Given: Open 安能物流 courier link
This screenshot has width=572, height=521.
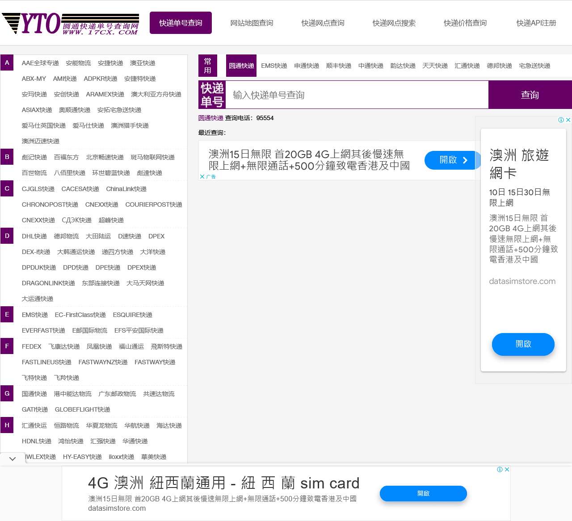Looking at the screenshot, I should tap(78, 63).
